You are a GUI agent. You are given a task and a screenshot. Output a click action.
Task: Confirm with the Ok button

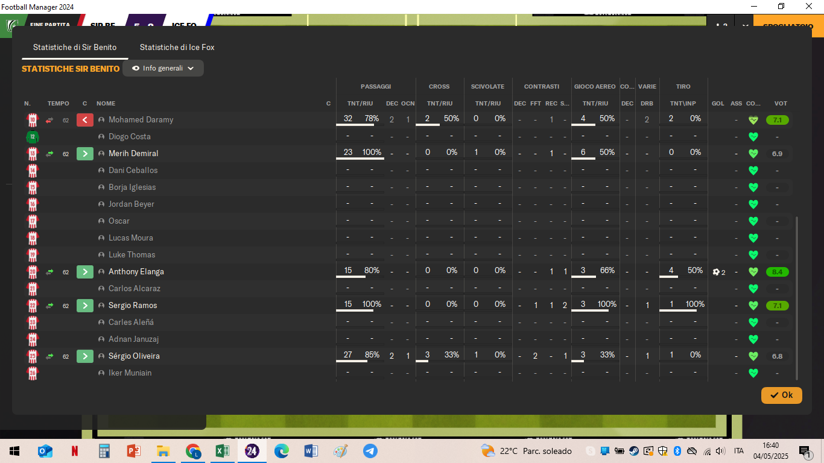[782, 395]
